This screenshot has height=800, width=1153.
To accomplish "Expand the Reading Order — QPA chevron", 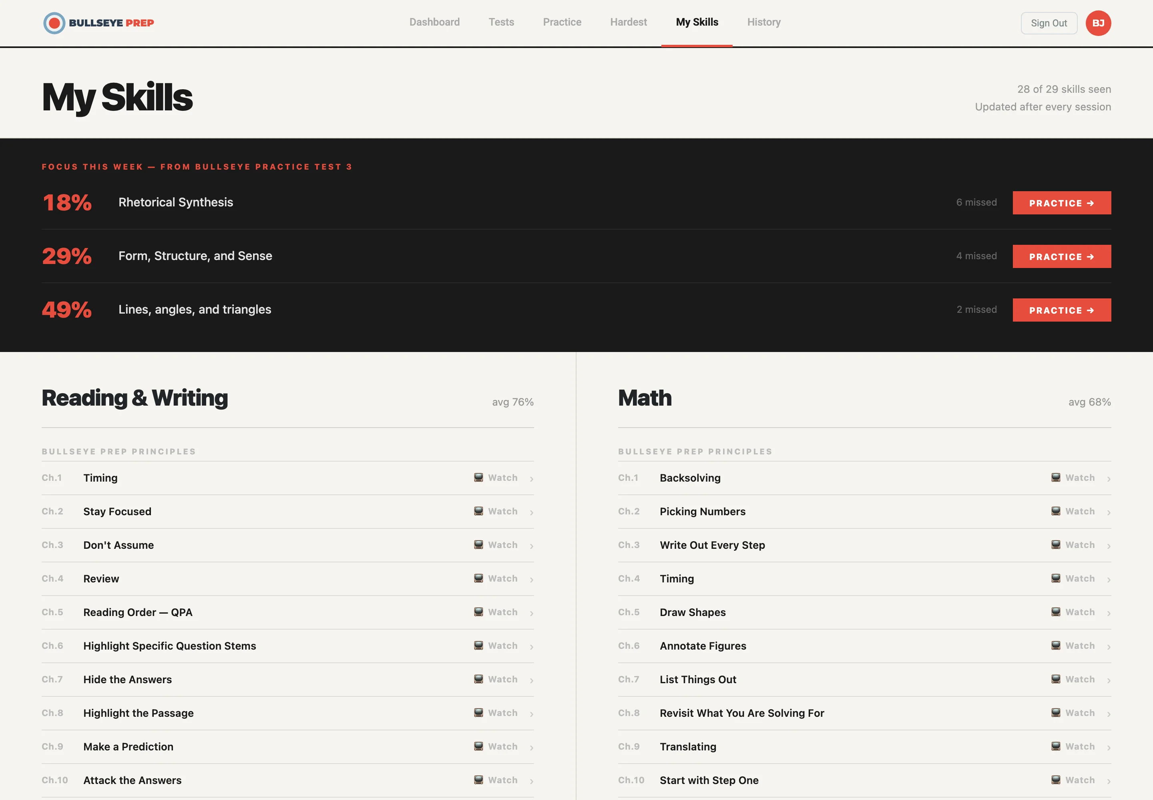I will point(531,613).
